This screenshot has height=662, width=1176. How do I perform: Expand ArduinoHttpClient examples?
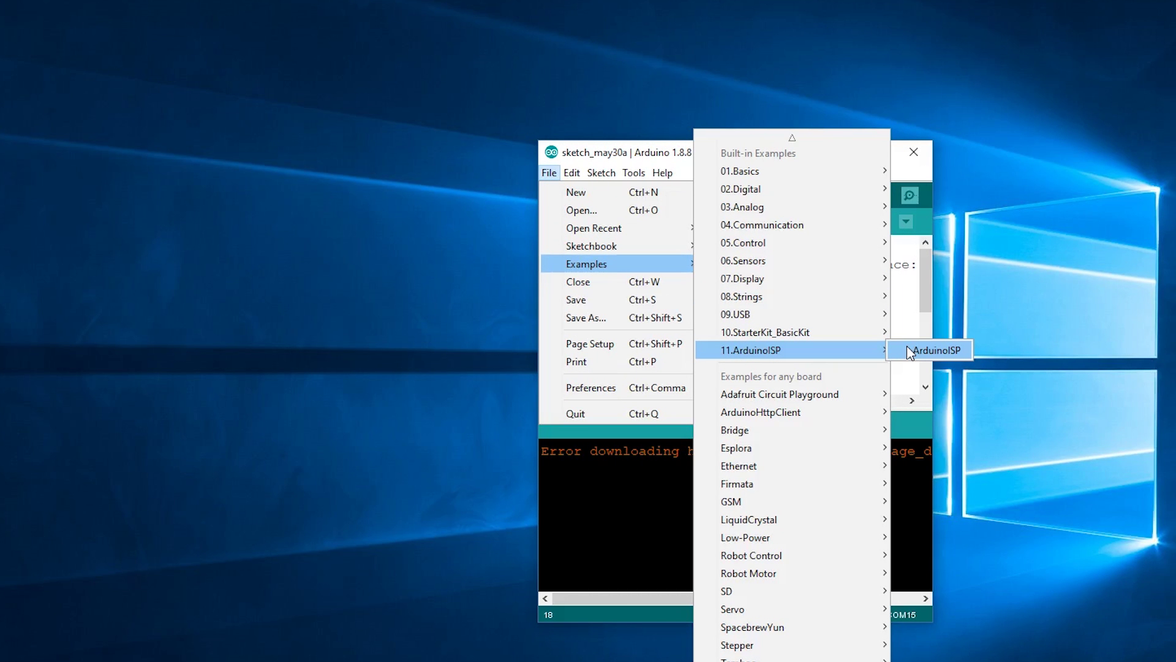792,413
